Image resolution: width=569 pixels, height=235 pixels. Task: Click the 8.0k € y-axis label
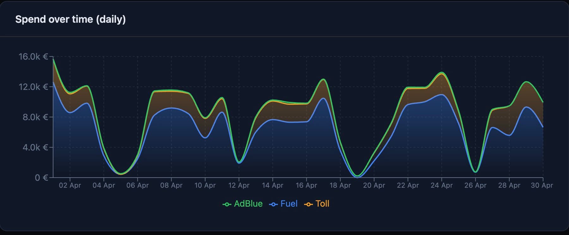(x=35, y=117)
